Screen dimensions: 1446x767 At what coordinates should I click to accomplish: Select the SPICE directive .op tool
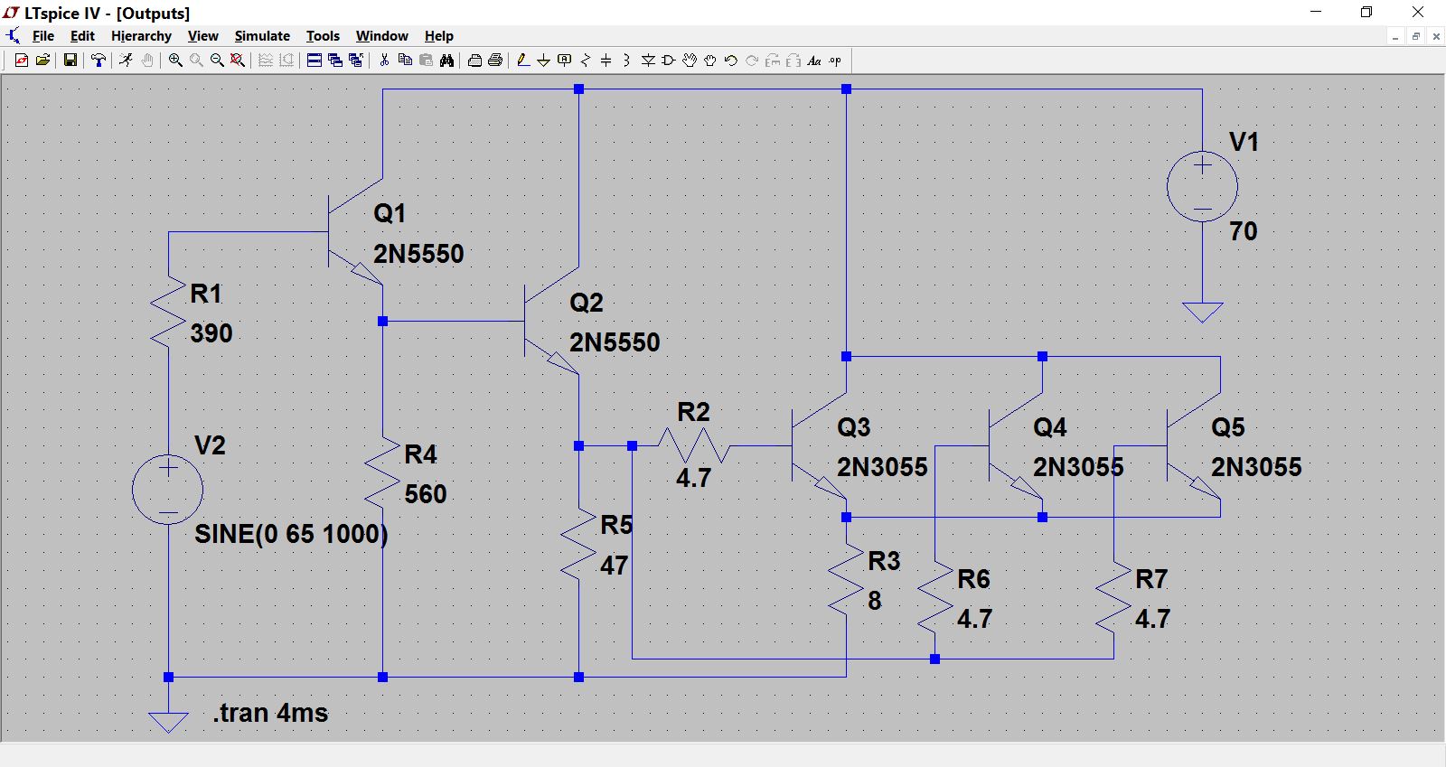(835, 61)
